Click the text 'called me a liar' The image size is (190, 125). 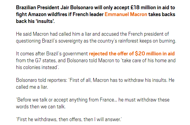pyautogui.click(x=32, y=87)
